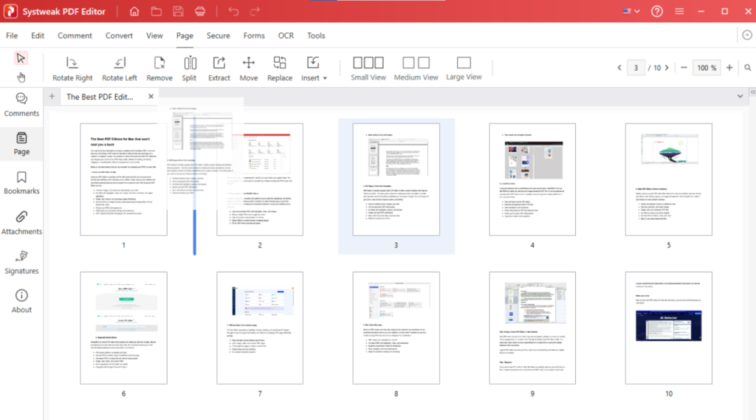This screenshot has height=420, width=756.
Task: Select page 1 thumbnail
Action: [123, 179]
